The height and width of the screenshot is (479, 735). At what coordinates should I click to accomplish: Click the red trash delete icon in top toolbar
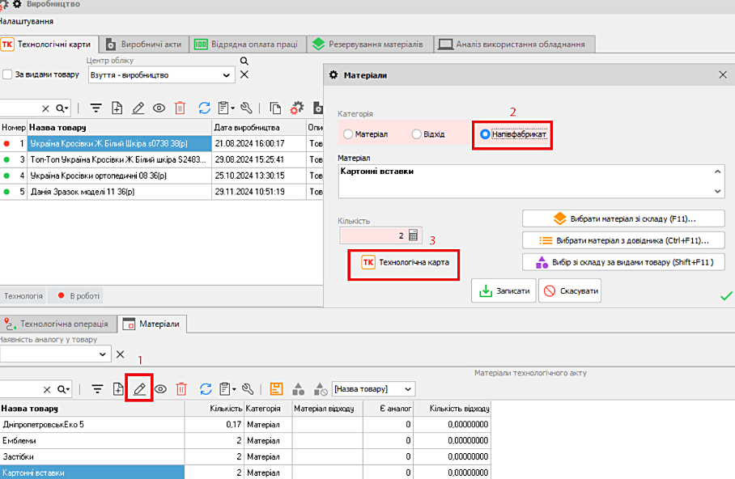point(181,108)
